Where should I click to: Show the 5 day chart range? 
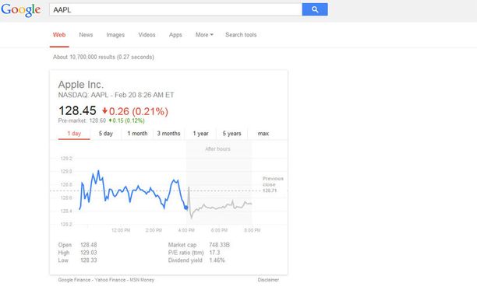105,134
